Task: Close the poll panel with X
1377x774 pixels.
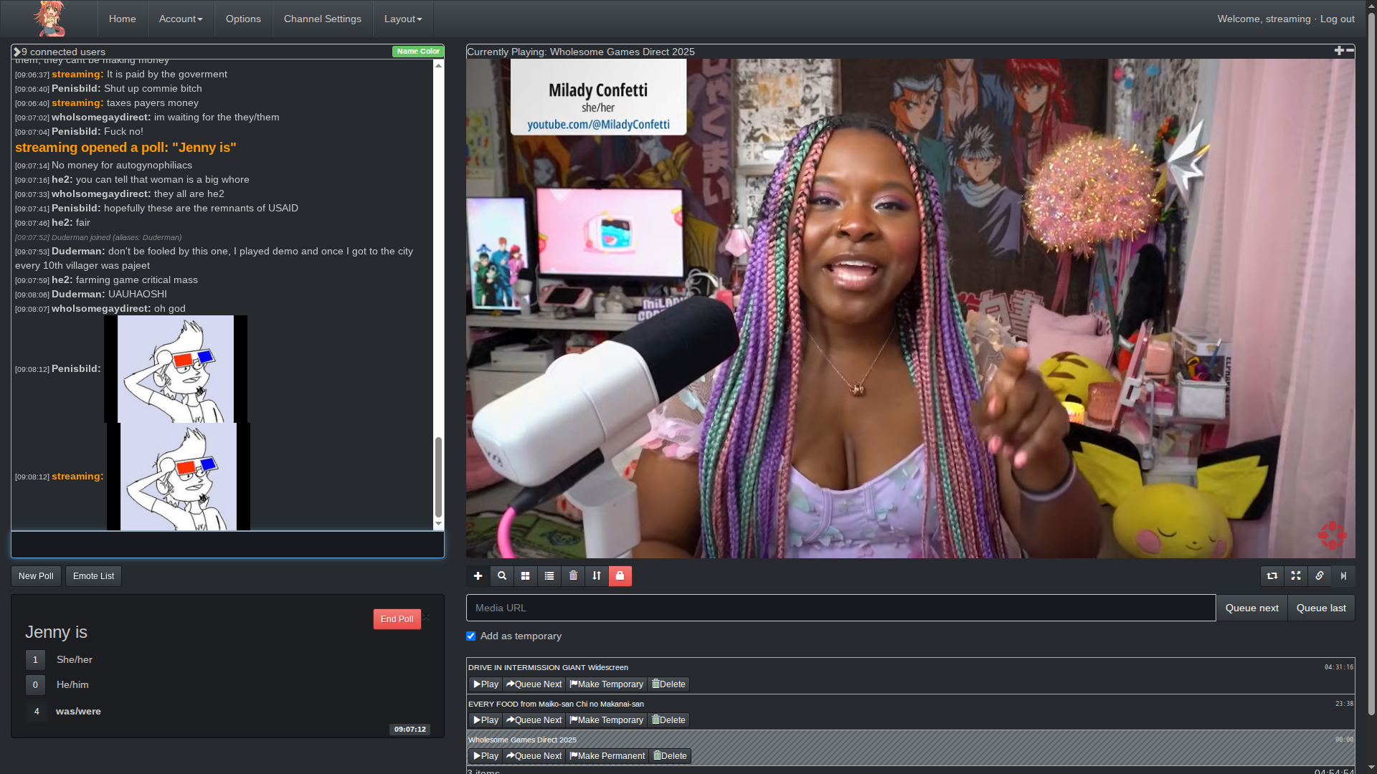Action: tap(427, 617)
